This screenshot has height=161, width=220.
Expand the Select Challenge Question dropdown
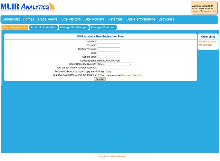pos(115,64)
